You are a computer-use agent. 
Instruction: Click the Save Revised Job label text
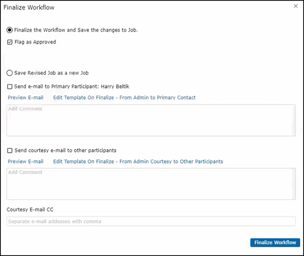coord(51,73)
